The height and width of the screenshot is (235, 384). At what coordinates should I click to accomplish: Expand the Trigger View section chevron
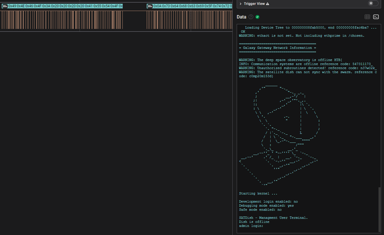240,4
